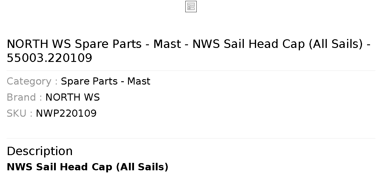Image resolution: width=382 pixels, height=181 pixels.
Task: Click the broken product image placeholder icon
Action: click(191, 7)
